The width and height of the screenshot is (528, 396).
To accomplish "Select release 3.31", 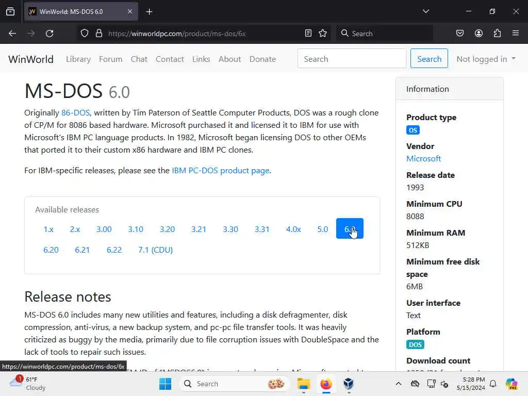I will [261, 229].
